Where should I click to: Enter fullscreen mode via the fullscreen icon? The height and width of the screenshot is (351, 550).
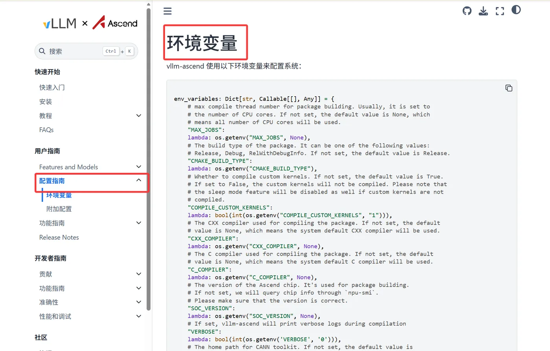[x=500, y=11]
